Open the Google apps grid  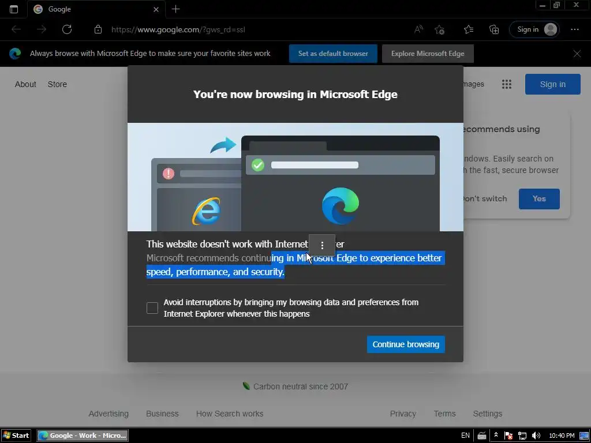507,84
